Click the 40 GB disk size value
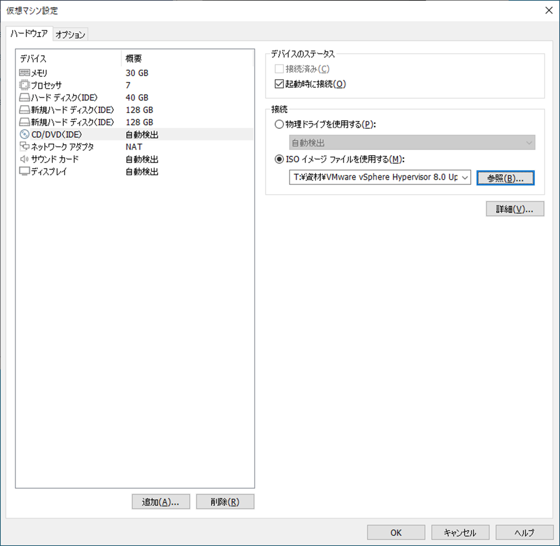The height and width of the screenshot is (546, 560). click(137, 97)
